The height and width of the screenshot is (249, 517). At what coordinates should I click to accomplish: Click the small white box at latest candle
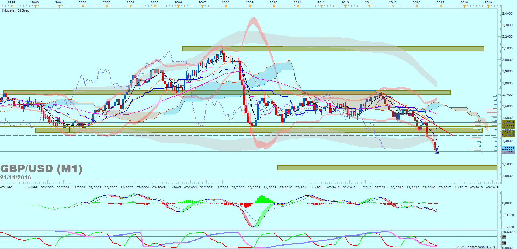pyautogui.click(x=438, y=152)
